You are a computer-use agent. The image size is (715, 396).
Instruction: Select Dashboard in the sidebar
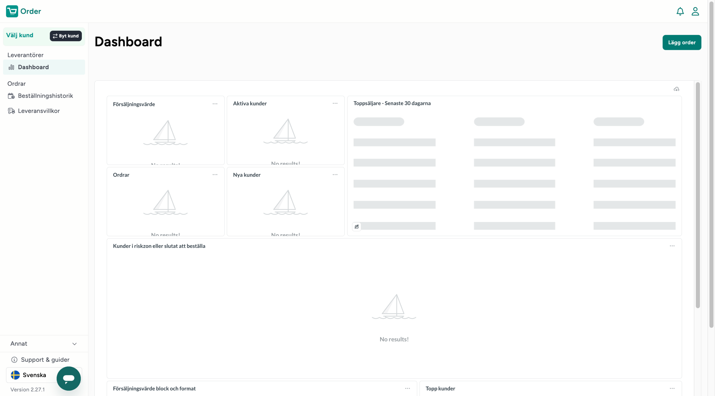pos(33,67)
